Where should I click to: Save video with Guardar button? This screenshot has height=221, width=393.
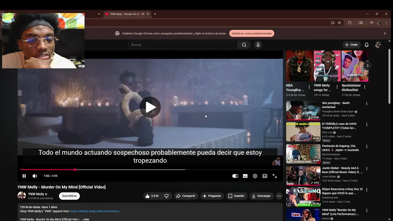(236, 196)
